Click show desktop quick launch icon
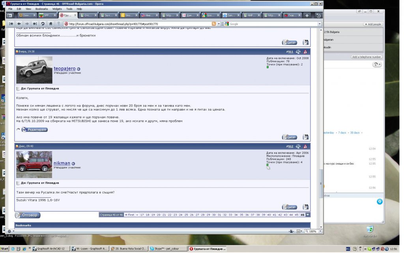The width and height of the screenshot is (404, 253). click(18, 249)
